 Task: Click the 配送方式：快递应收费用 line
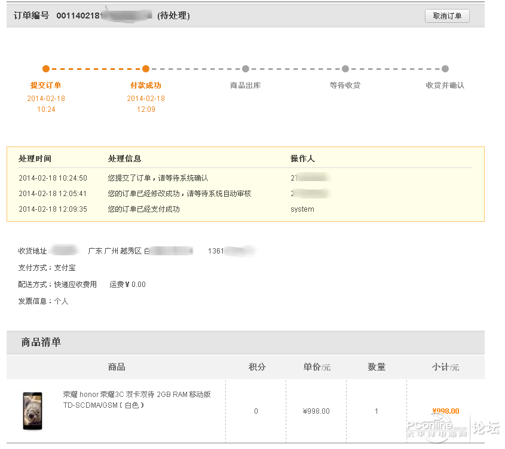57,285
